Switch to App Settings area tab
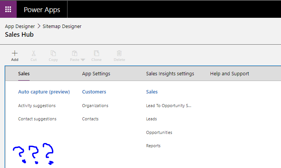Screen dimensions: 281x168 click(x=96, y=74)
